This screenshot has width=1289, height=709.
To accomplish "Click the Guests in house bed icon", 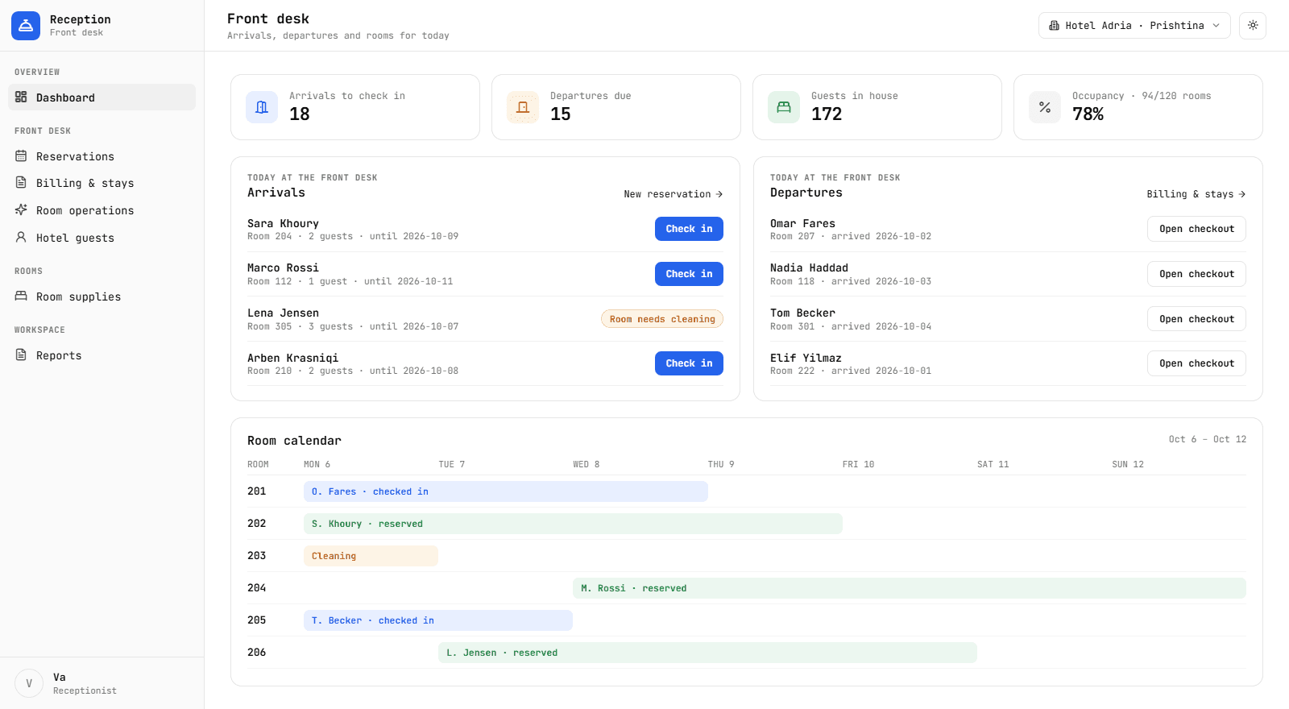I will (x=784, y=107).
